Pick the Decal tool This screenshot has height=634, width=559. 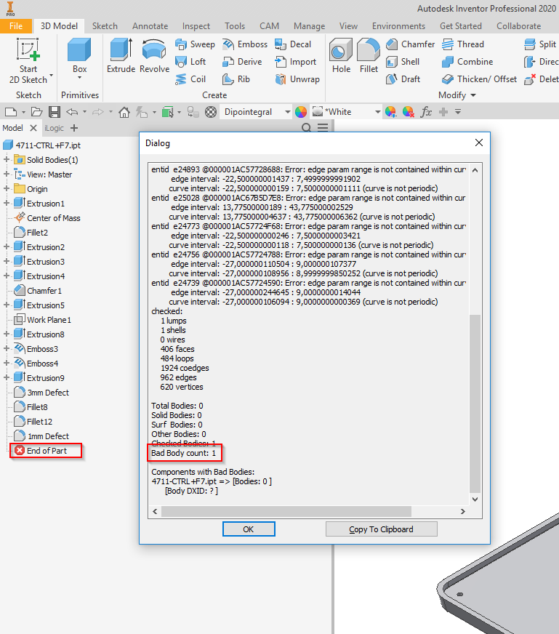[x=293, y=44]
